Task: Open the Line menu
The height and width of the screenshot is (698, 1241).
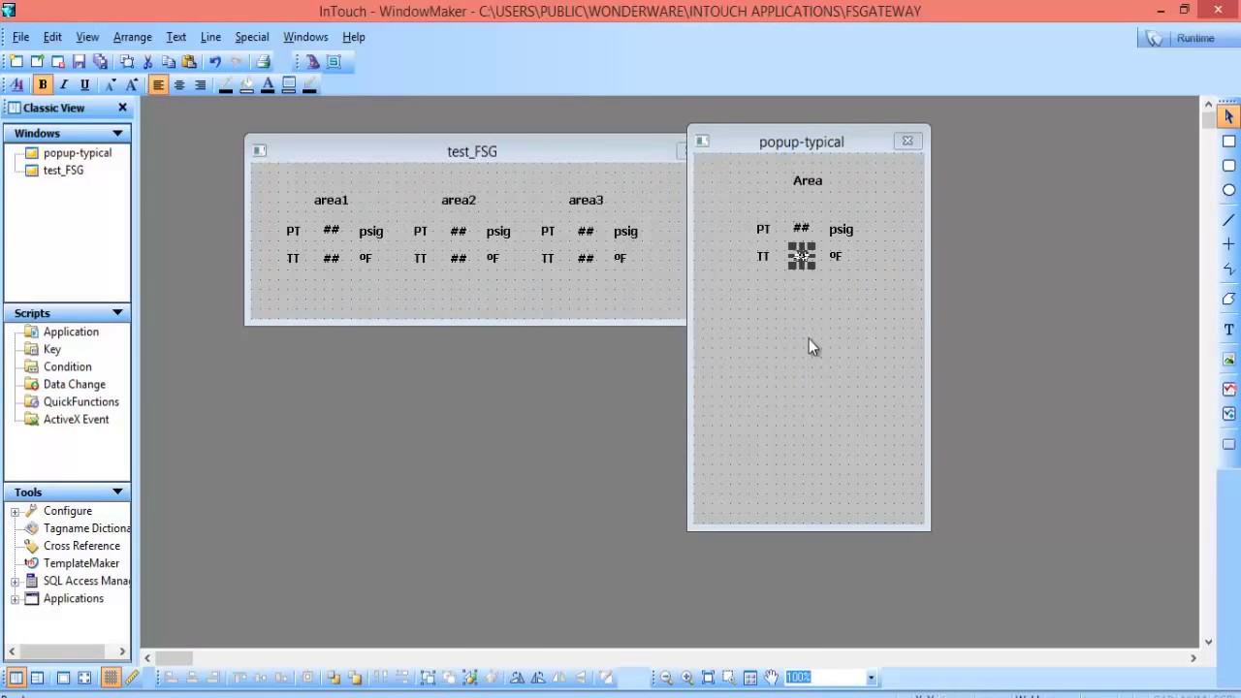Action: pos(210,37)
